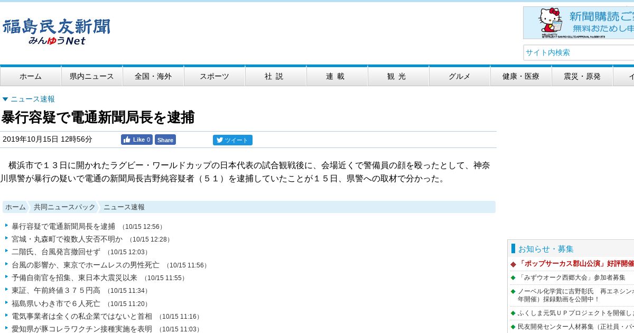
Task: Open headline 予備自衛官を招集、東日本大震災以来
Action: [74, 277]
